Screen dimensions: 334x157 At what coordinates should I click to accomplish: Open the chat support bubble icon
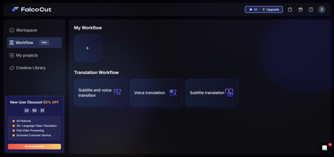(325, 148)
